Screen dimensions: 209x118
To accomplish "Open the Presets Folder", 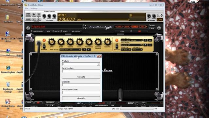I will point(38,31).
